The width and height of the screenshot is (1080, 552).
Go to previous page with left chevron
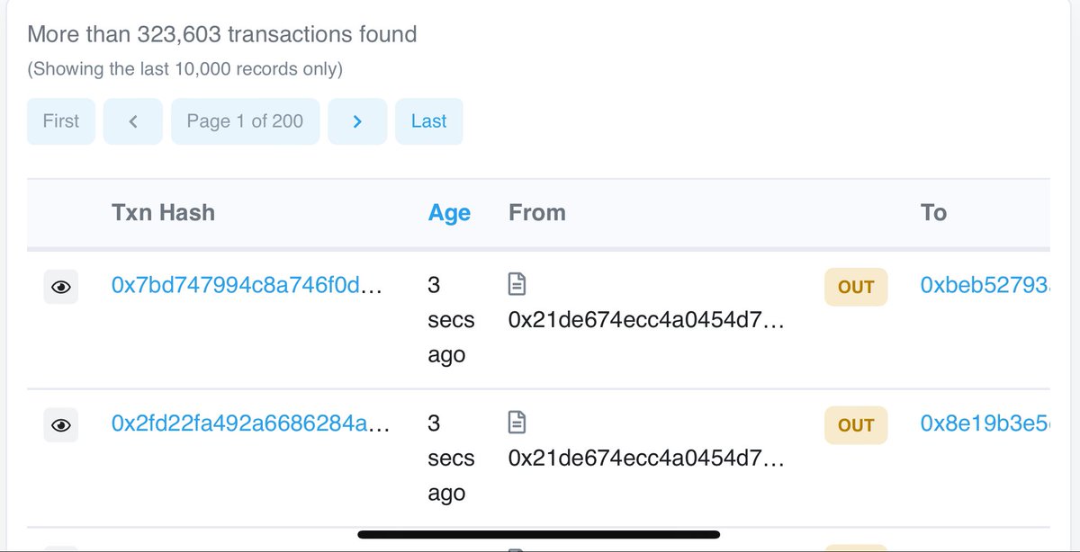pyautogui.click(x=133, y=121)
